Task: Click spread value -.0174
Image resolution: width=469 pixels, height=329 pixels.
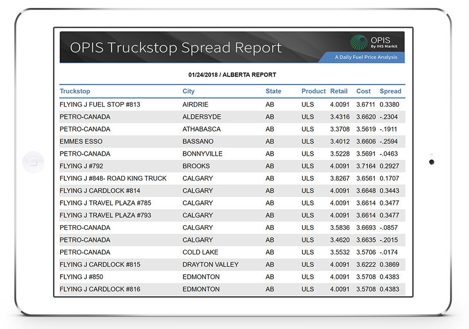Action: (x=388, y=252)
